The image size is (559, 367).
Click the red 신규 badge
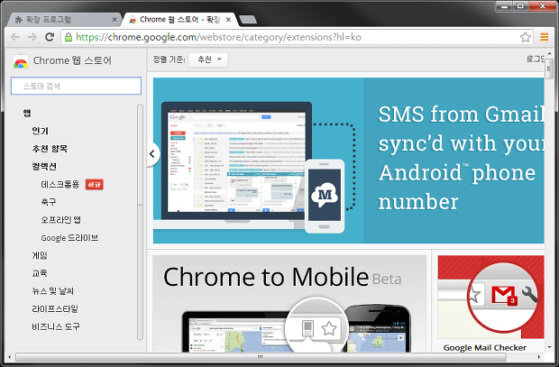click(95, 184)
